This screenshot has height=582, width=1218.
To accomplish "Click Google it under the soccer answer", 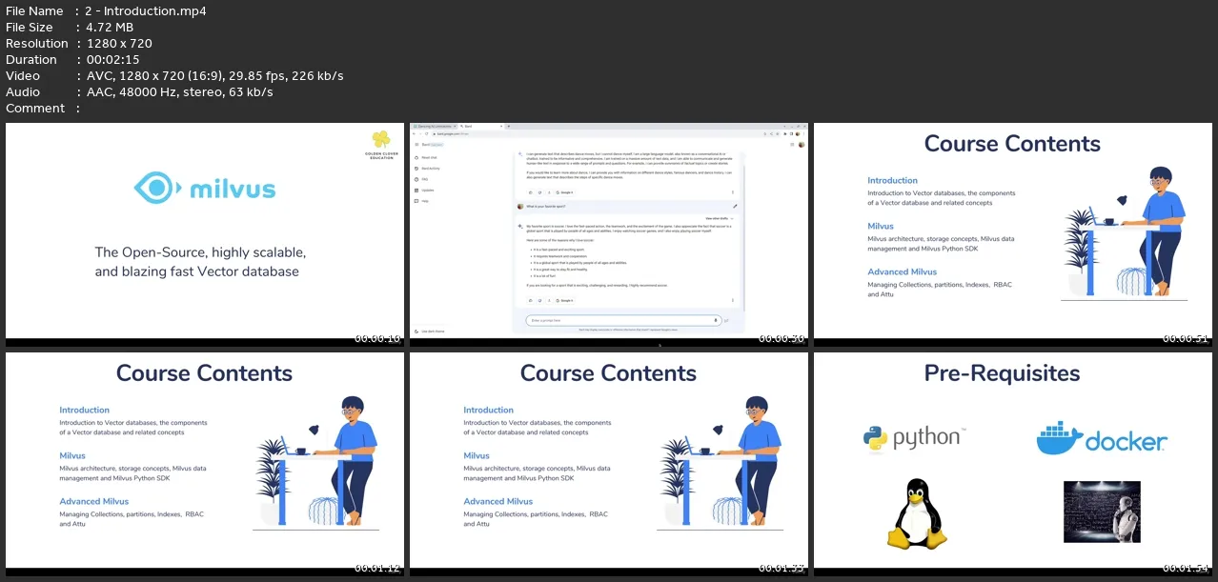I will coord(565,300).
